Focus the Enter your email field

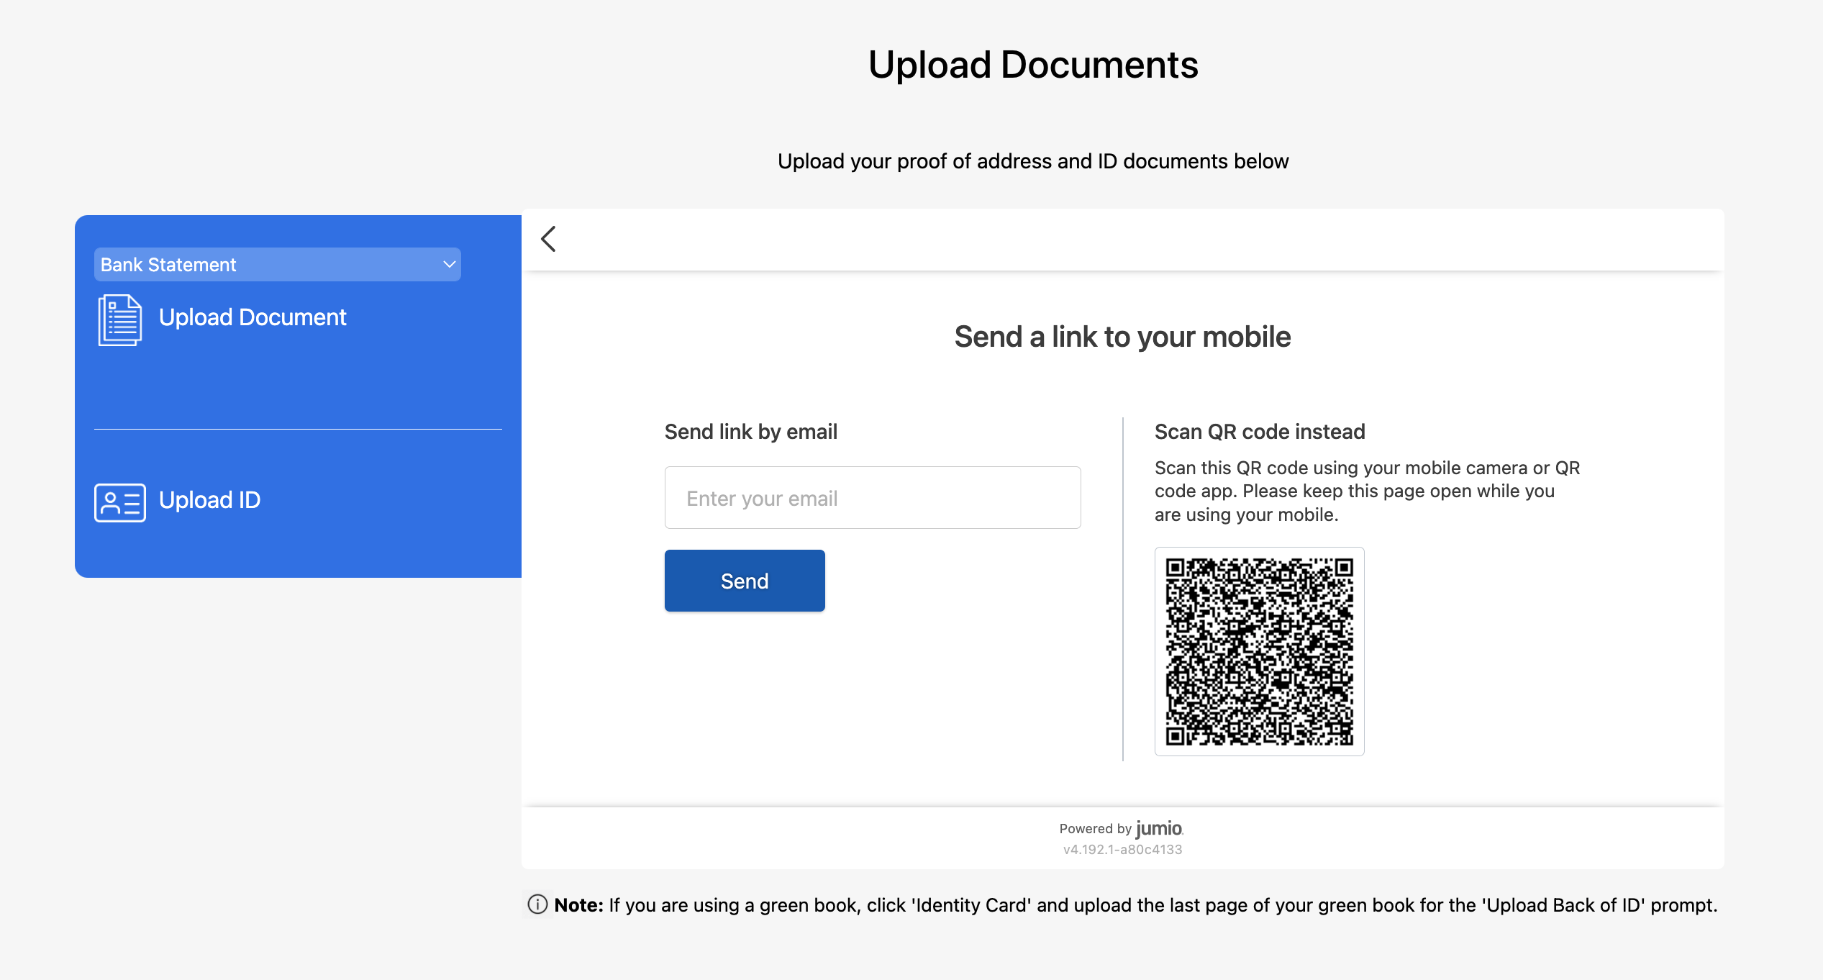click(x=873, y=498)
